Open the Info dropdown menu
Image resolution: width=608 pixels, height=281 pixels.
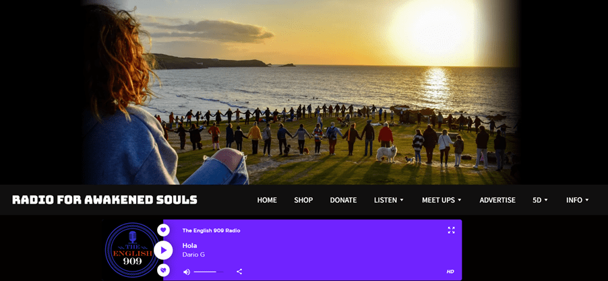(578, 200)
